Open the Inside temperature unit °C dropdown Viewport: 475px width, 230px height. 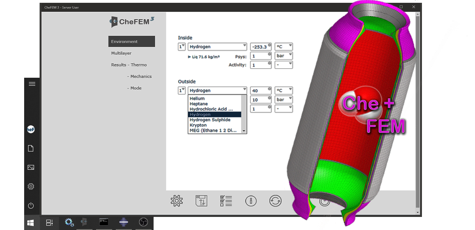pyautogui.click(x=284, y=47)
